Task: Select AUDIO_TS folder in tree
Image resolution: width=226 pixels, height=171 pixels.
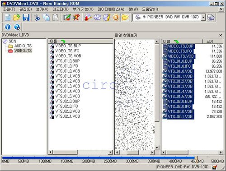Action: coord(23,46)
